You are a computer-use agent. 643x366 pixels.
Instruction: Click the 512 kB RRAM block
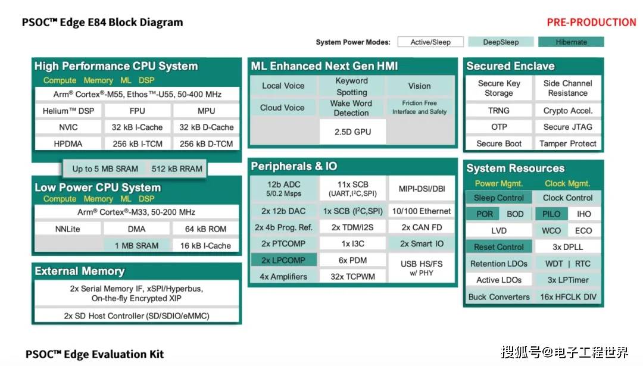click(x=177, y=168)
